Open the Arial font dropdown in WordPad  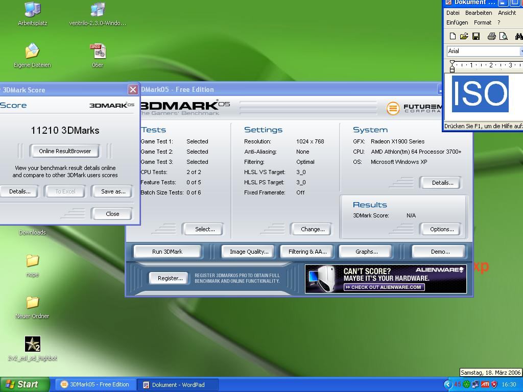[x=521, y=51]
